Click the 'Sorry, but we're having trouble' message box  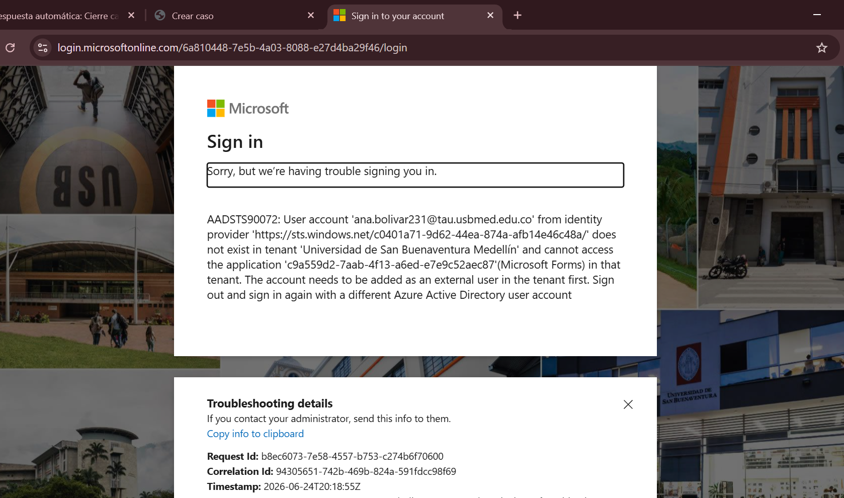415,175
